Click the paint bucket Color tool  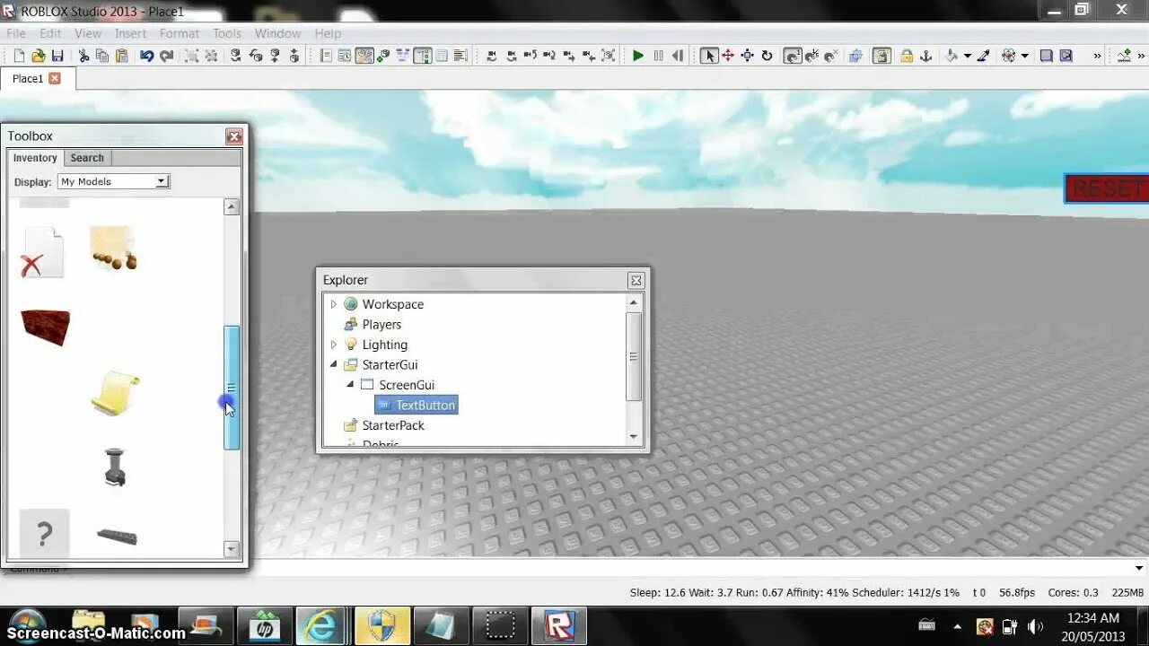pos(952,56)
